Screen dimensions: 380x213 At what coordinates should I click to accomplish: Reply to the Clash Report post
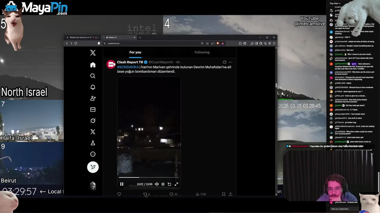pos(119,194)
